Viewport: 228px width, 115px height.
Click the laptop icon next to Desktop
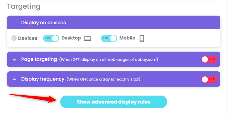(x=87, y=39)
